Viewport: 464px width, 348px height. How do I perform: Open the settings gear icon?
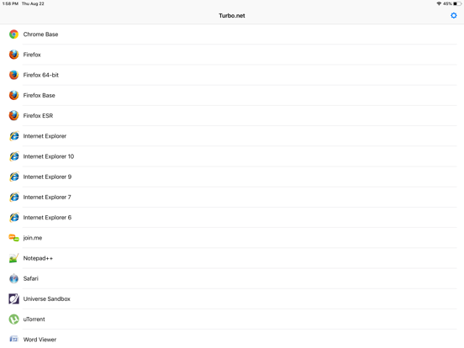pos(453,15)
